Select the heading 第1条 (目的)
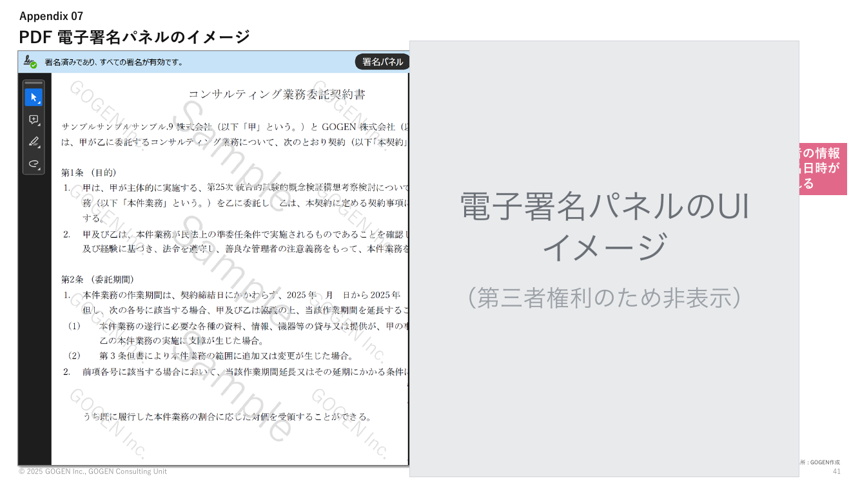 tap(89, 173)
